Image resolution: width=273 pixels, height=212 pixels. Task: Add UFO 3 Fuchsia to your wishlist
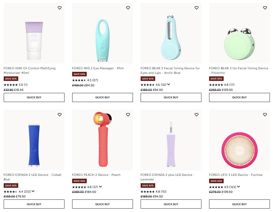[x=265, y=115]
